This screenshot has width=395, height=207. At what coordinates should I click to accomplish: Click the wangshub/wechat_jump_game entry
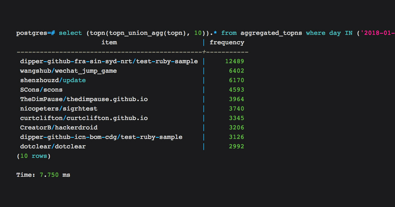pos(68,71)
